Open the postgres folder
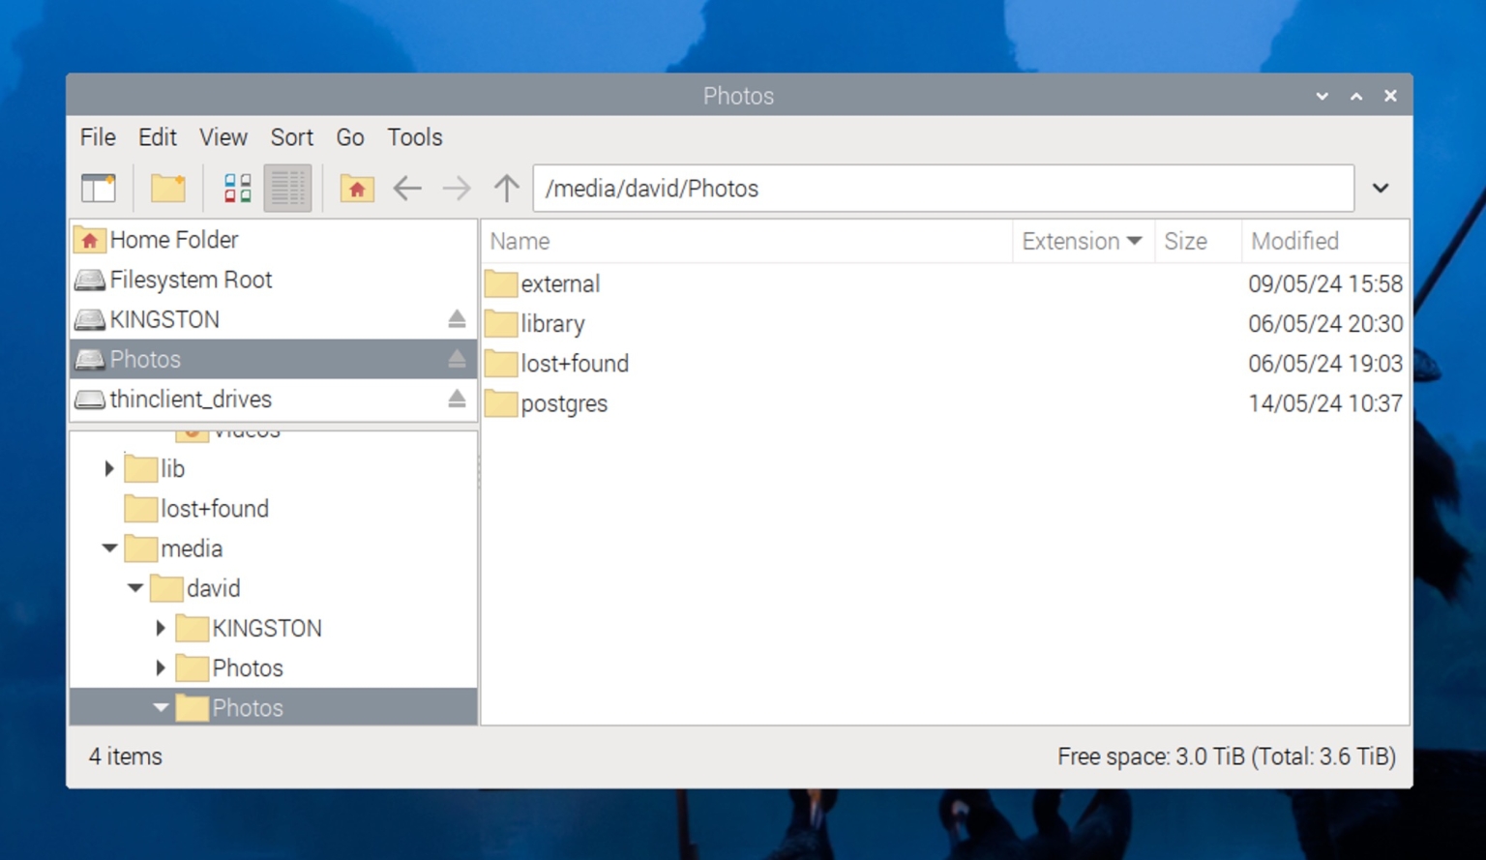Viewport: 1486px width, 860px height. click(565, 403)
